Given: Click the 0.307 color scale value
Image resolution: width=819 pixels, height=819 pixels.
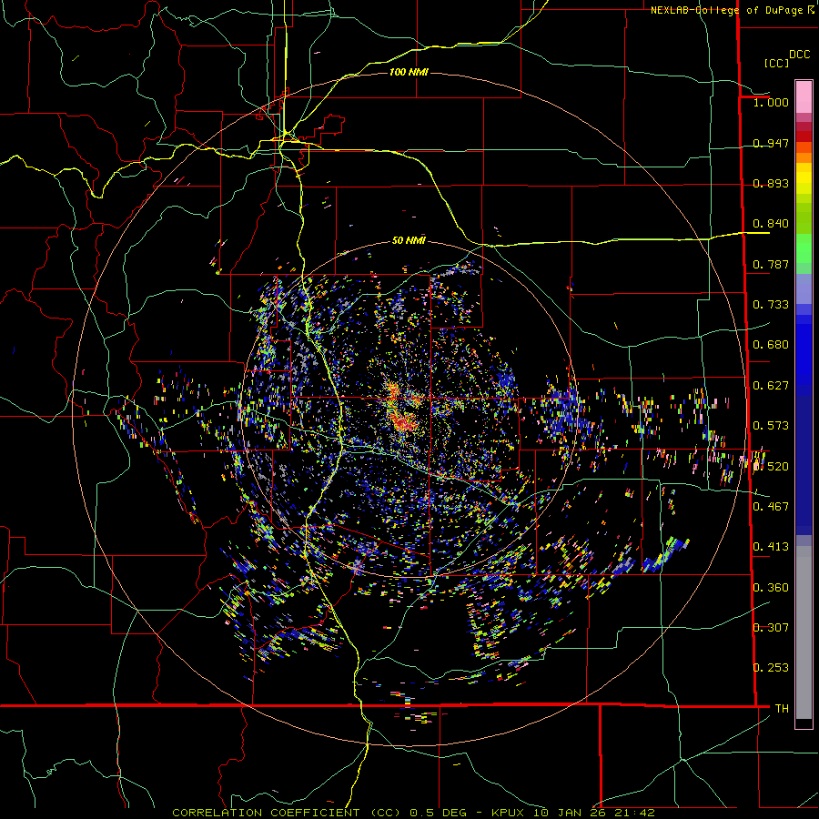Looking at the screenshot, I should coord(771,628).
